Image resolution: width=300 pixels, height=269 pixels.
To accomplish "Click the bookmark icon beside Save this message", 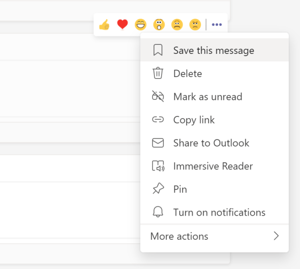I will click(x=158, y=50).
